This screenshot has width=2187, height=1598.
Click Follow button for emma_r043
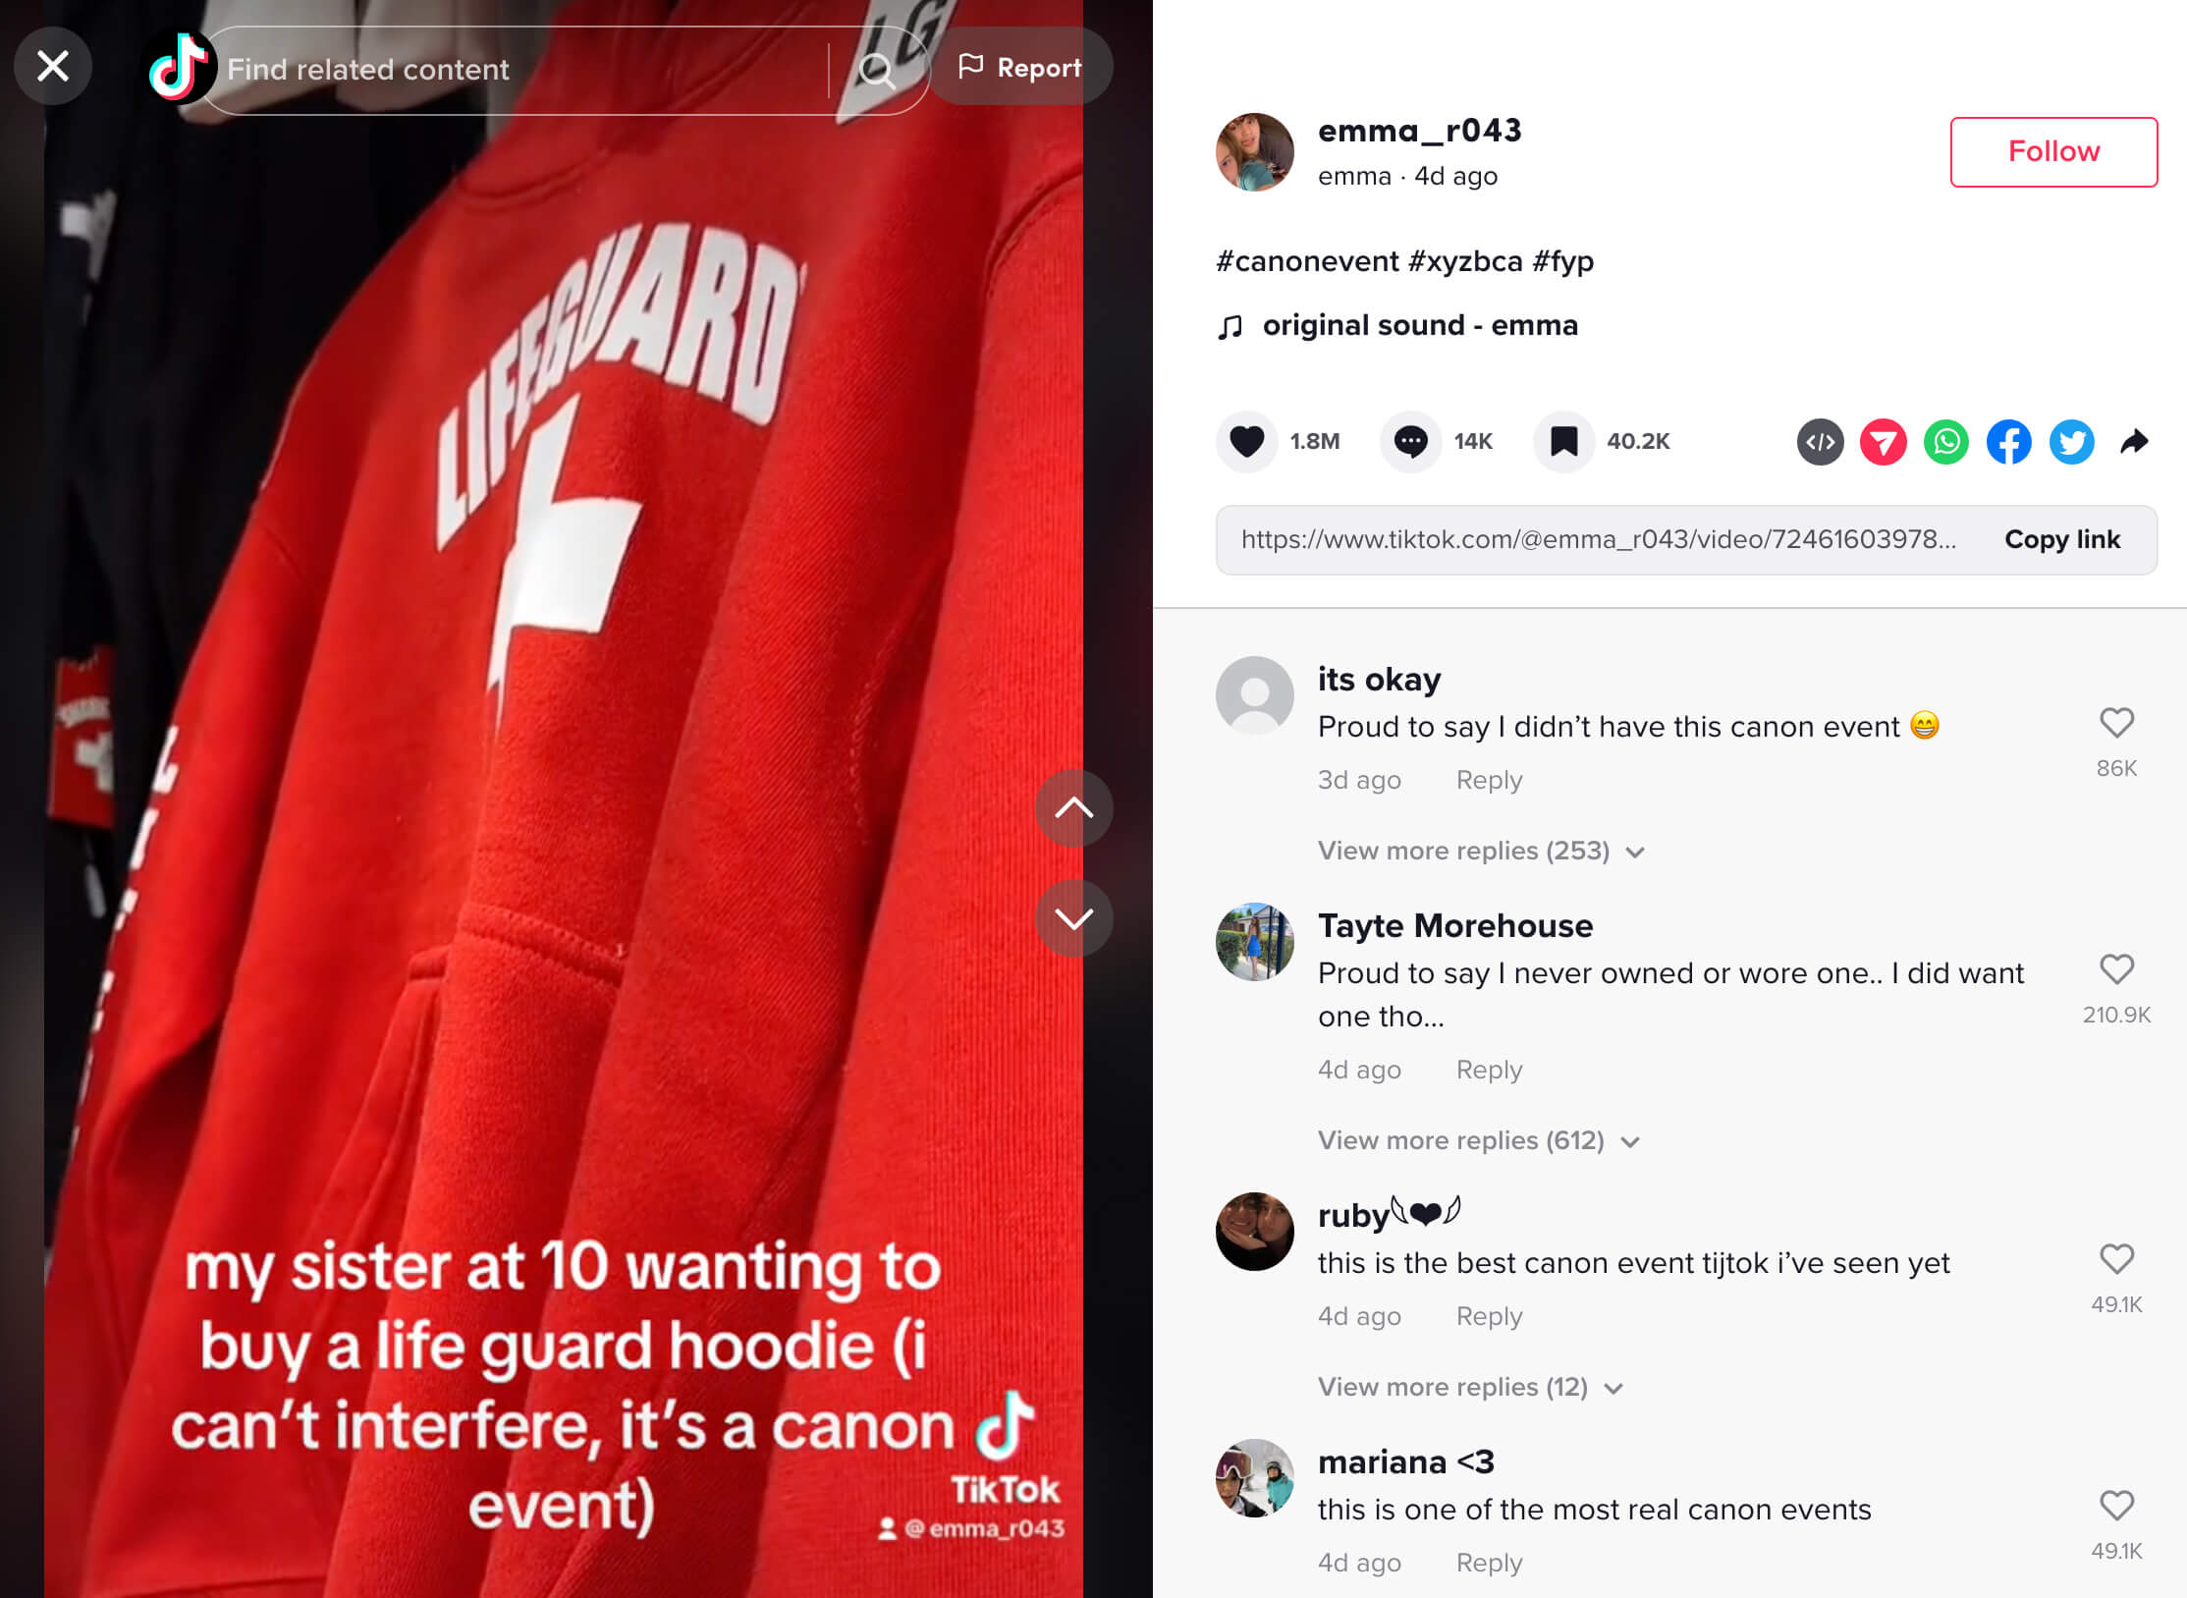(x=2054, y=149)
